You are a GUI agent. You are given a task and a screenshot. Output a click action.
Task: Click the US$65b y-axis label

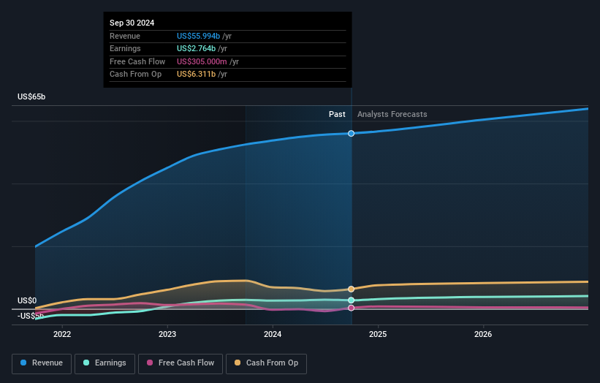(31, 96)
